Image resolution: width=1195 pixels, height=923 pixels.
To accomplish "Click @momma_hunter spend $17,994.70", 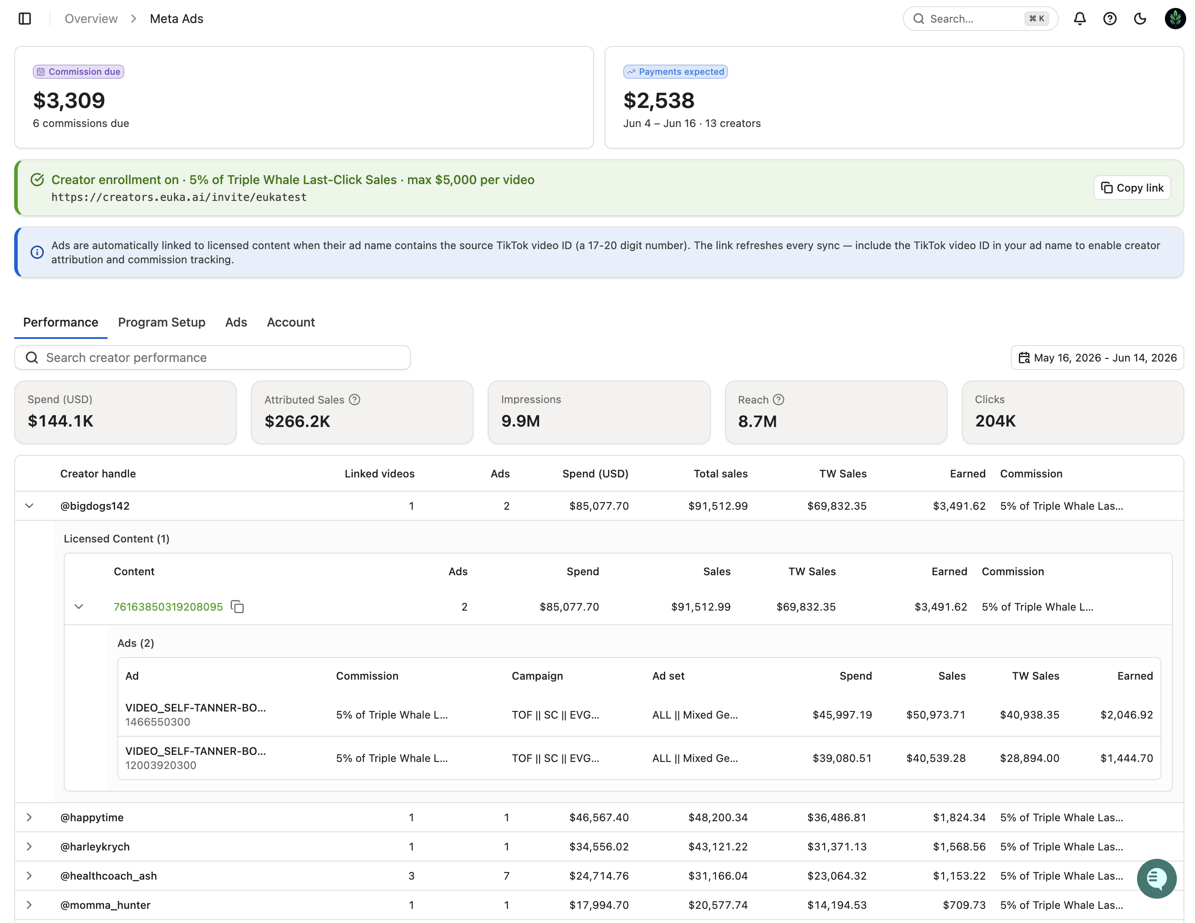I will click(x=598, y=904).
